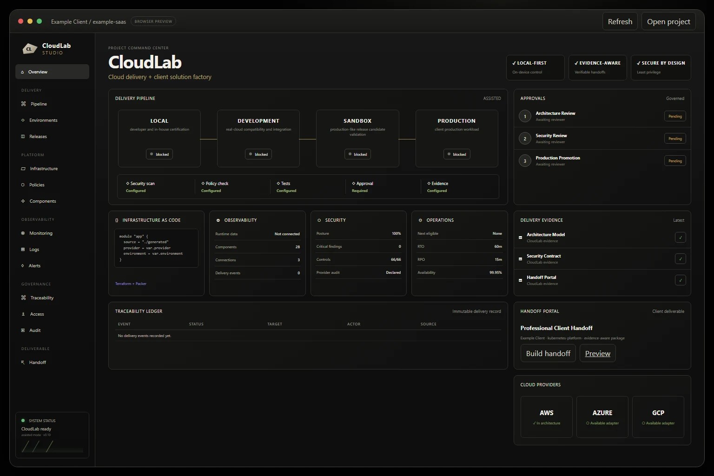Viewport: 714px width, 476px height.
Task: Select the Monitoring sidebar icon
Action: [x=23, y=233]
